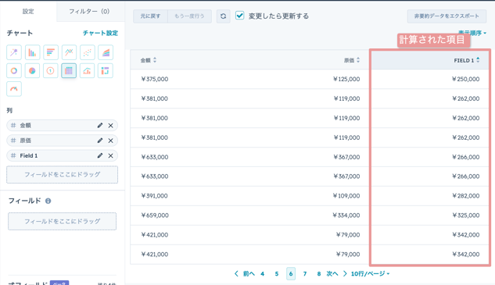495x285 pixels.
Task: Go to next page arrow
Action: [x=345, y=273]
